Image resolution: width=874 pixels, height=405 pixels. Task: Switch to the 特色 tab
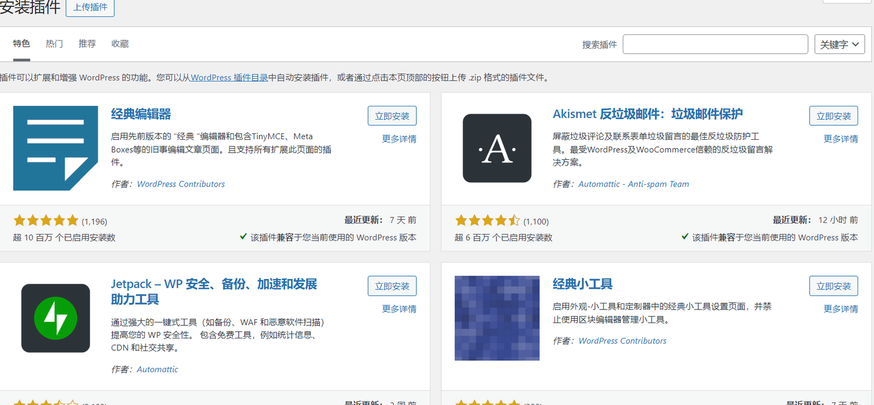pyautogui.click(x=21, y=44)
